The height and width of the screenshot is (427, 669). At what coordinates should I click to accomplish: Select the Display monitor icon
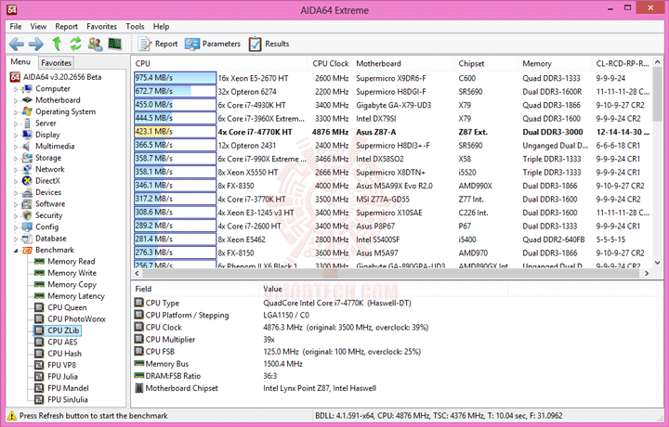coord(27,135)
